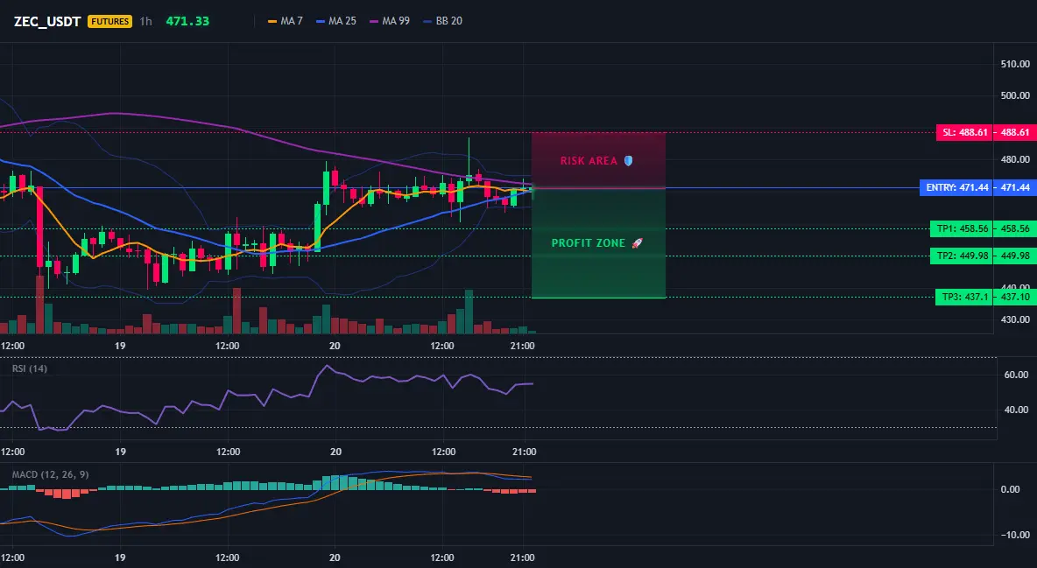
Task: Click the red 488.61 price tag on axis
Action: (x=1015, y=132)
